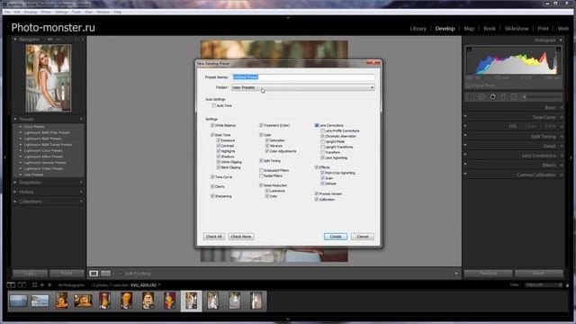
Task: Click the Cancel button in dialog
Action: (363, 237)
